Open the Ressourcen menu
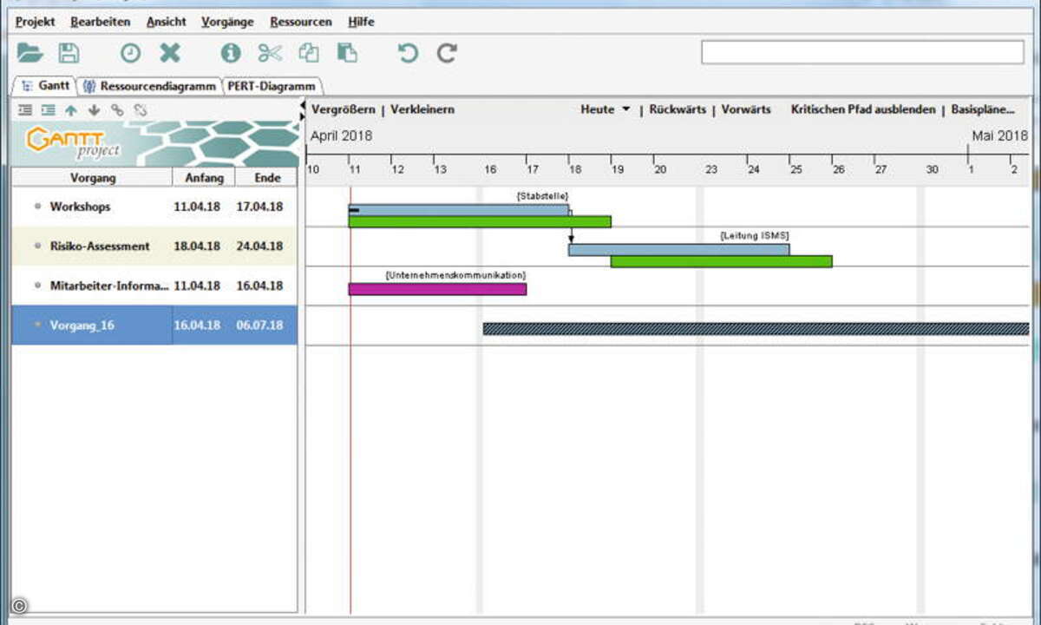This screenshot has width=1041, height=625. point(300,22)
